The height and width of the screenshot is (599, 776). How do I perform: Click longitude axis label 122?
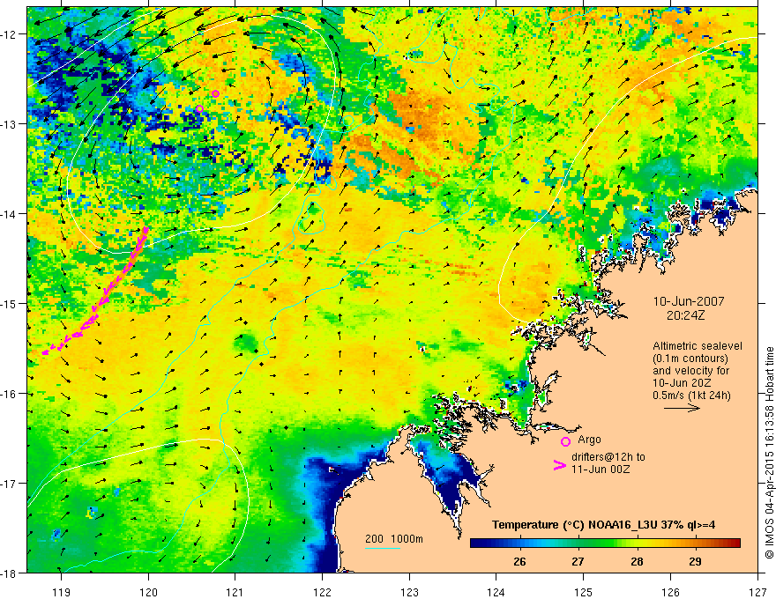pyautogui.click(x=322, y=592)
